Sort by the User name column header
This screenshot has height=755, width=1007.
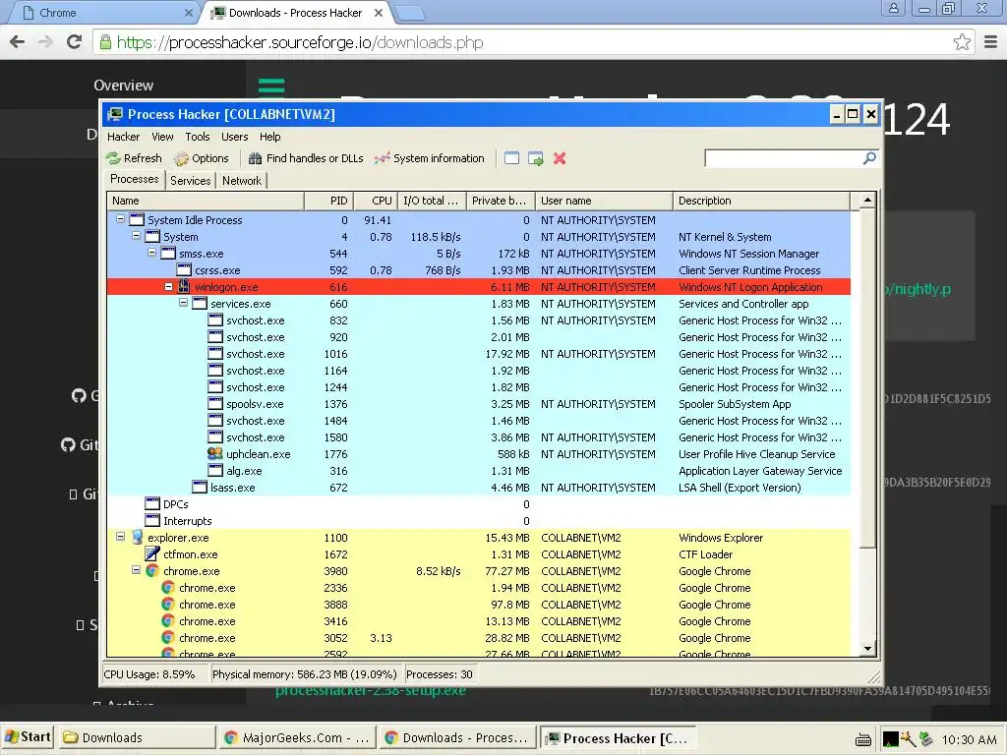tap(604, 201)
